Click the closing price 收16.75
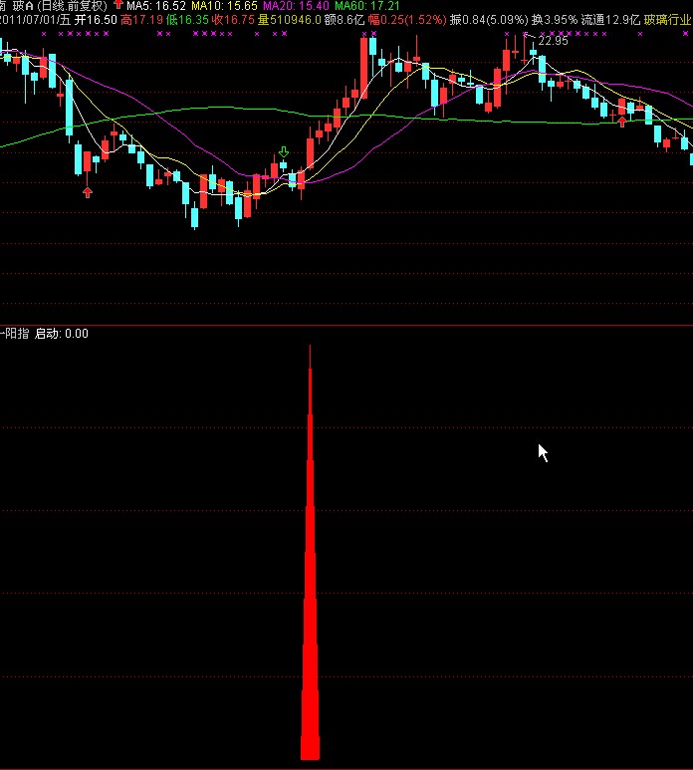The height and width of the screenshot is (770, 693). (233, 20)
